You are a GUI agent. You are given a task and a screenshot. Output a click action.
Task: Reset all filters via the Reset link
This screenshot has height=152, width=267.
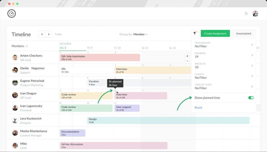coord(198,107)
